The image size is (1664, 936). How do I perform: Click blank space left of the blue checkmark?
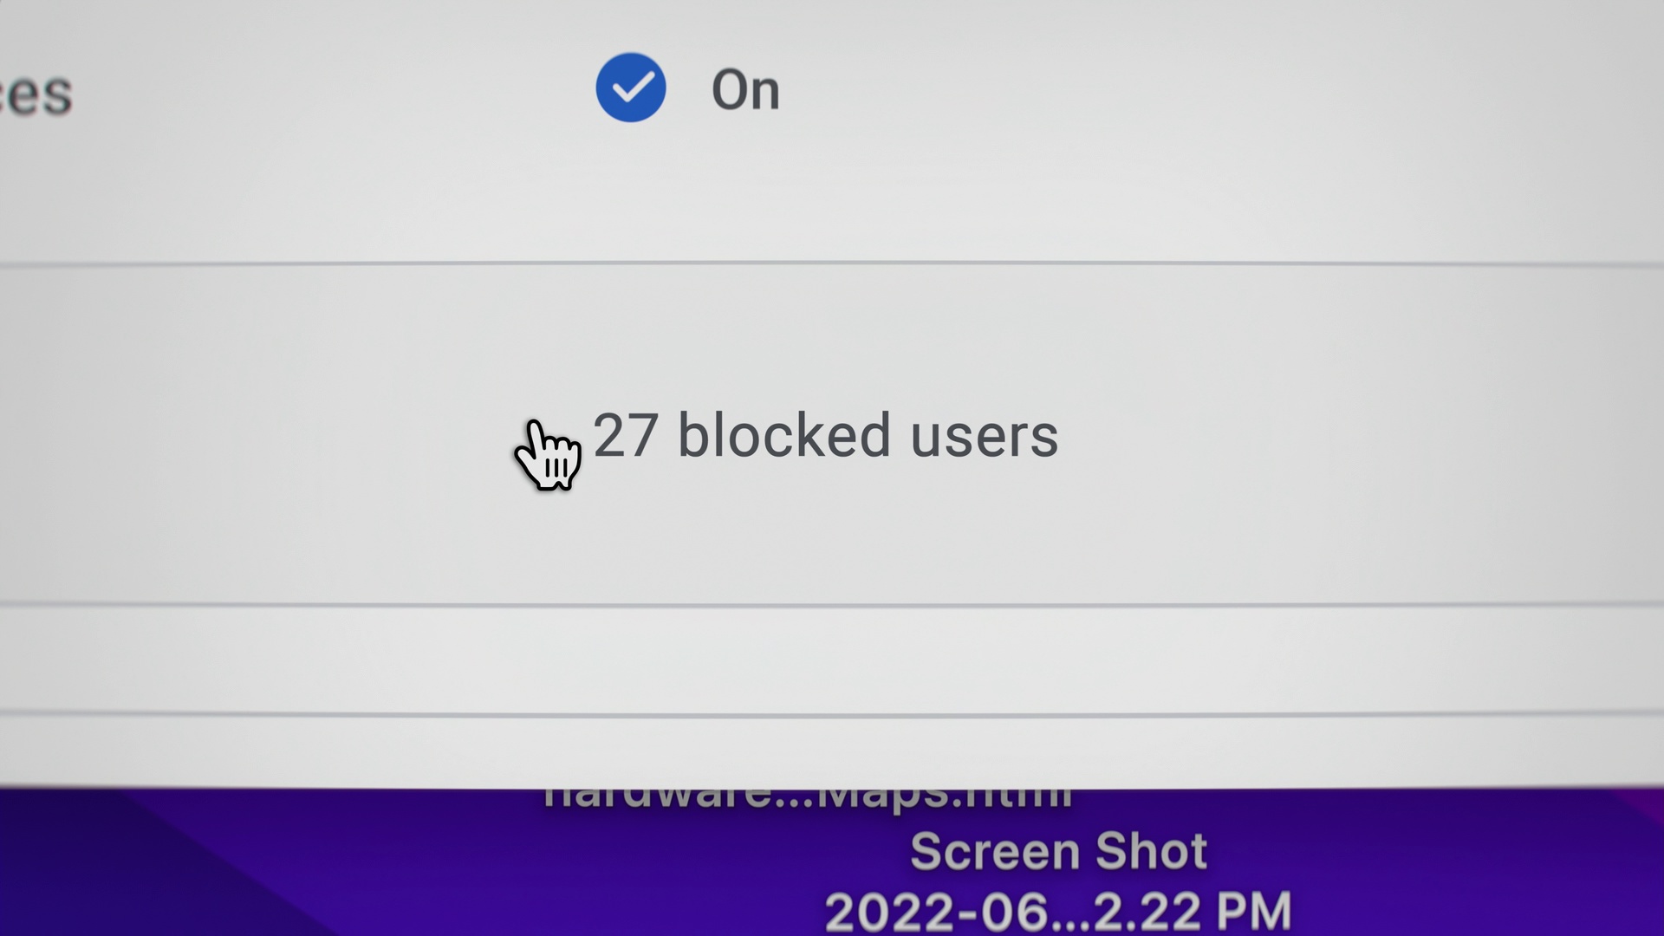tap(329, 90)
